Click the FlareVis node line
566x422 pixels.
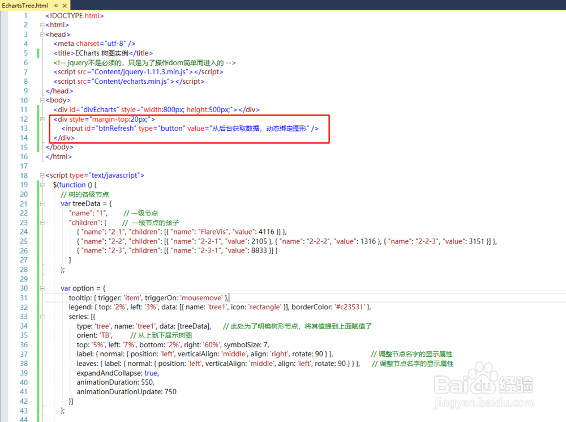coord(182,232)
